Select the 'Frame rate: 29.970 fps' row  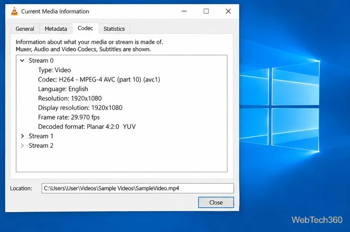(69, 117)
